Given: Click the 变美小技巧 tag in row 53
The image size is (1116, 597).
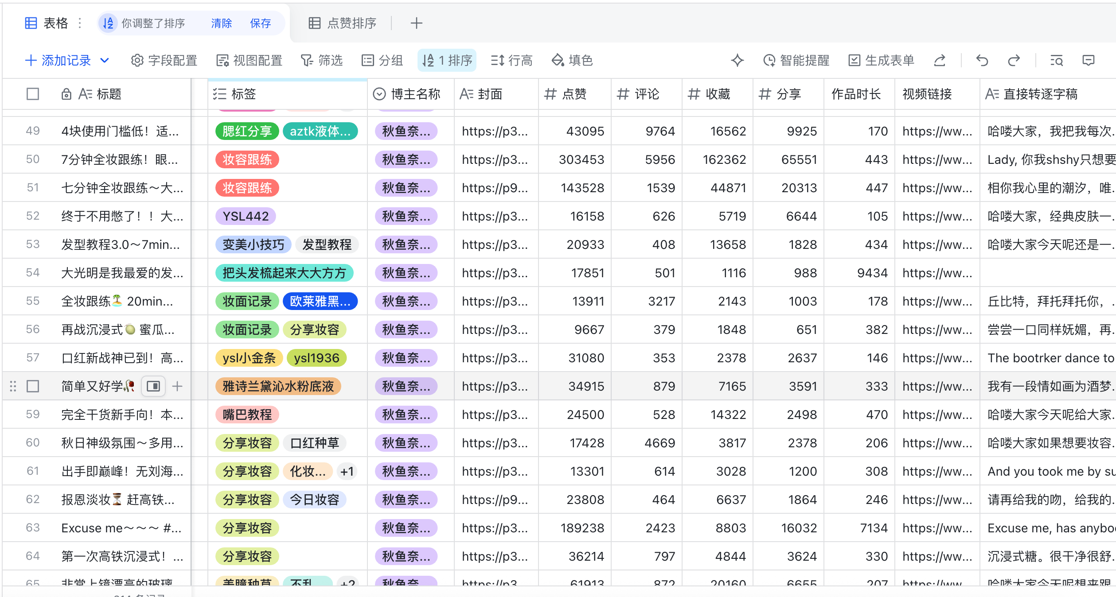Looking at the screenshot, I should (x=253, y=244).
